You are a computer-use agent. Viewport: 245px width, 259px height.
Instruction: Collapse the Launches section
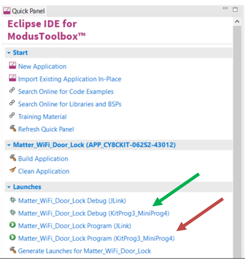tap(9, 187)
